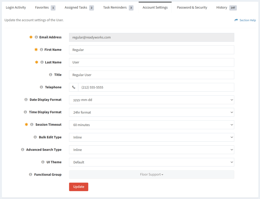Switch to the Password & Security tab
260x199 pixels.
point(192,8)
